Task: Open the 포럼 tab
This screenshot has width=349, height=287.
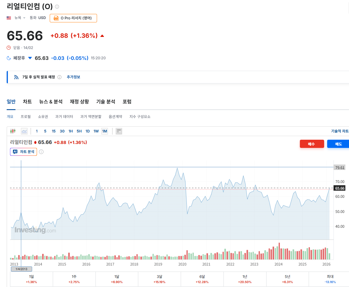Action: tap(127, 102)
